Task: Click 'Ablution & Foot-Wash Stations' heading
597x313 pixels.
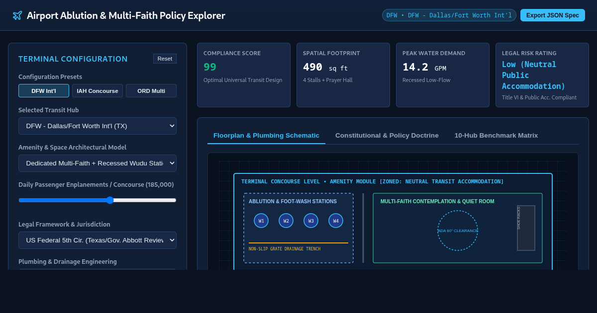Action: pyautogui.click(x=293, y=201)
